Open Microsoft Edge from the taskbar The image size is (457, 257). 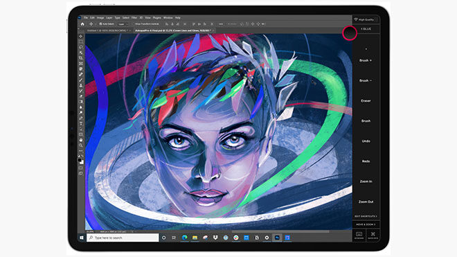[185, 238]
